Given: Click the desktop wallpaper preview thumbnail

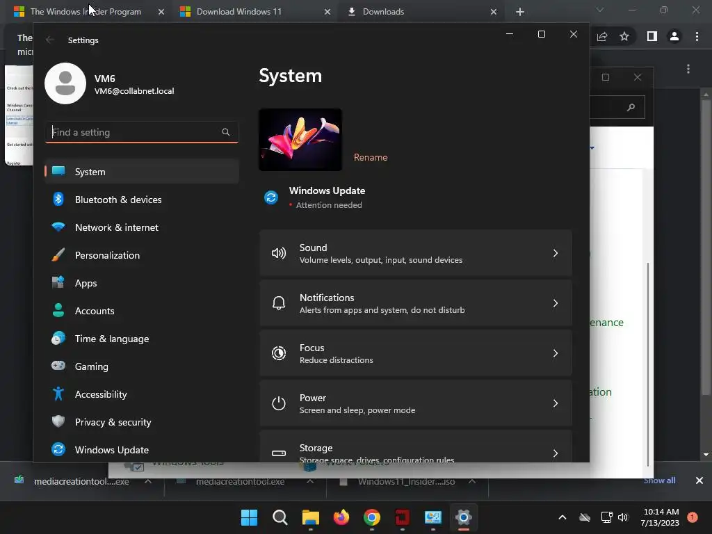Looking at the screenshot, I should click(300, 140).
